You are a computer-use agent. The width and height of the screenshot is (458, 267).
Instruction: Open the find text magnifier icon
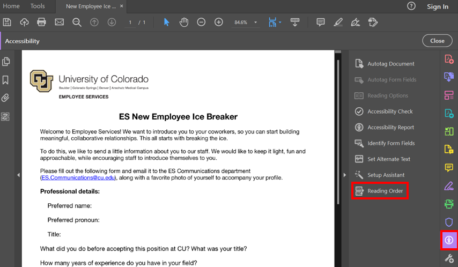click(77, 22)
